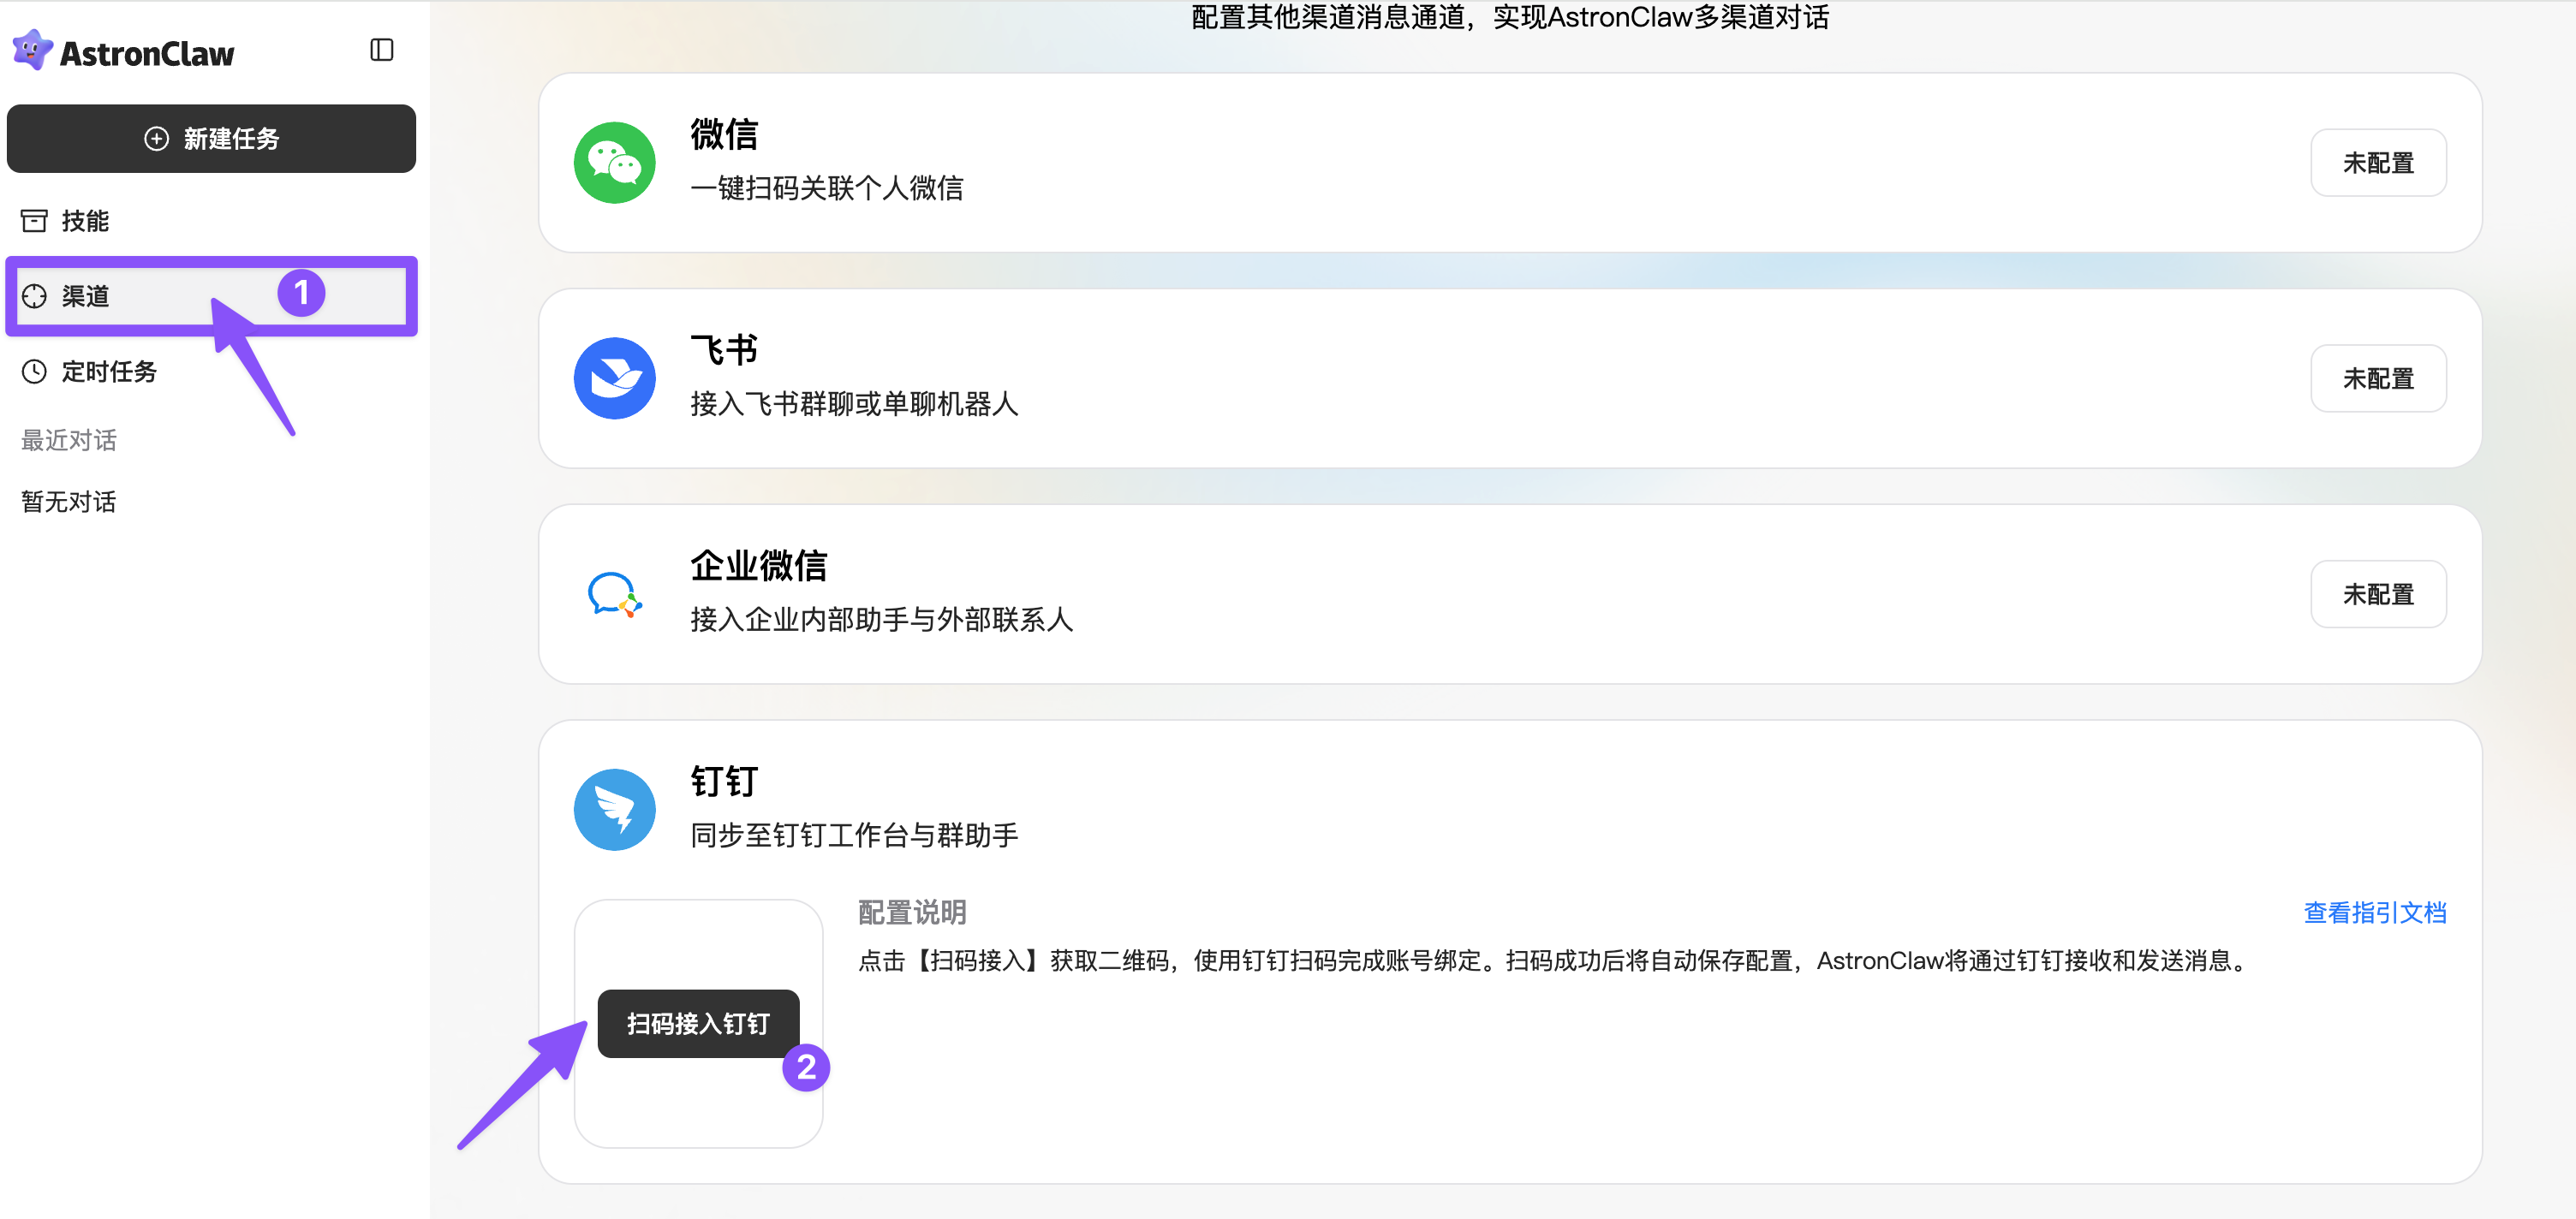Click the 钉钉 card title
The image size is (2576, 1219).
coord(724,782)
